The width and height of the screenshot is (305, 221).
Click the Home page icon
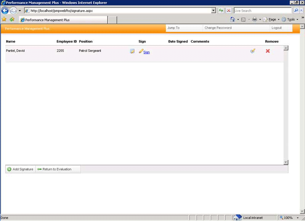tap(233, 19)
